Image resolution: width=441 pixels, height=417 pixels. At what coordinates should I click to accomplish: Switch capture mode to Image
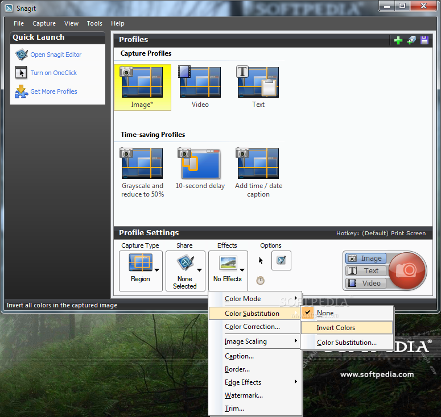pos(366,258)
